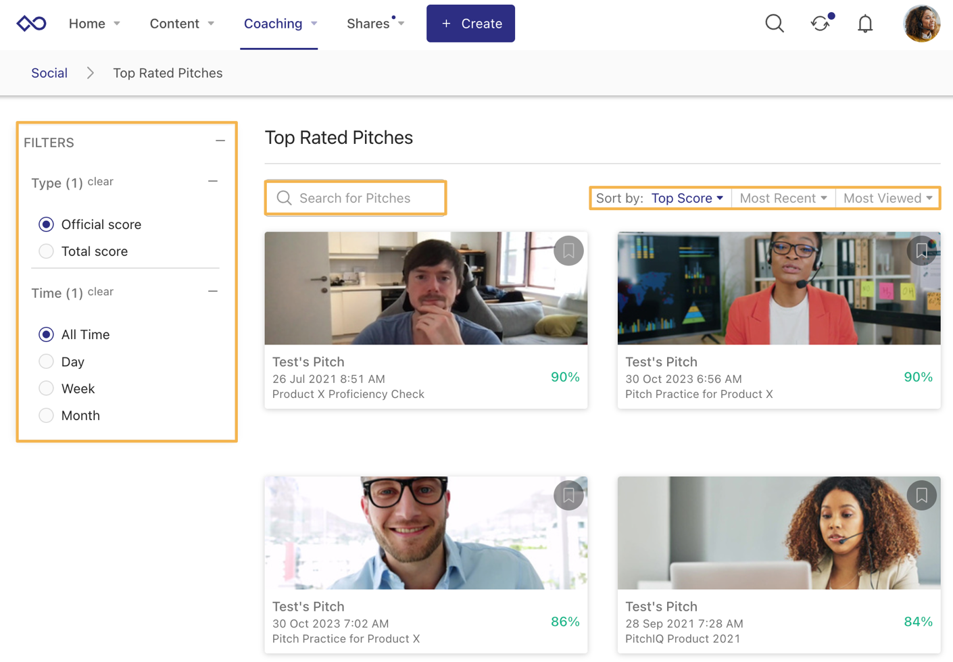
Task: Select the Week time filter
Action: pos(46,388)
